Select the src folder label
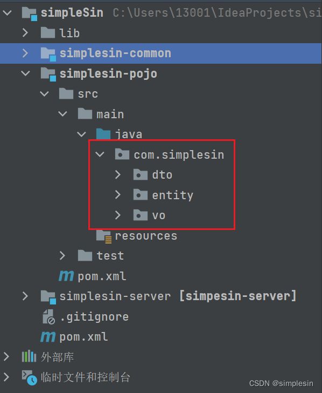 (88, 94)
